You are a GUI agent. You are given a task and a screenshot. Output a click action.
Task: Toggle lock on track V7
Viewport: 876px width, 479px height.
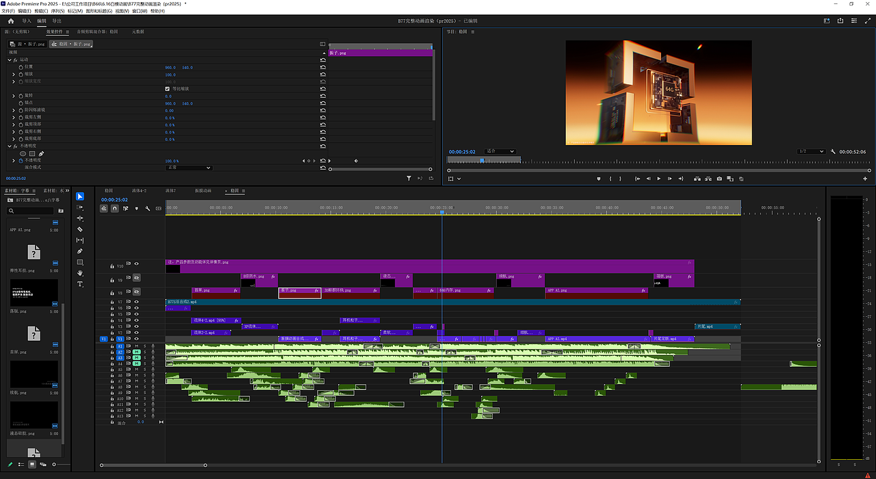click(112, 302)
